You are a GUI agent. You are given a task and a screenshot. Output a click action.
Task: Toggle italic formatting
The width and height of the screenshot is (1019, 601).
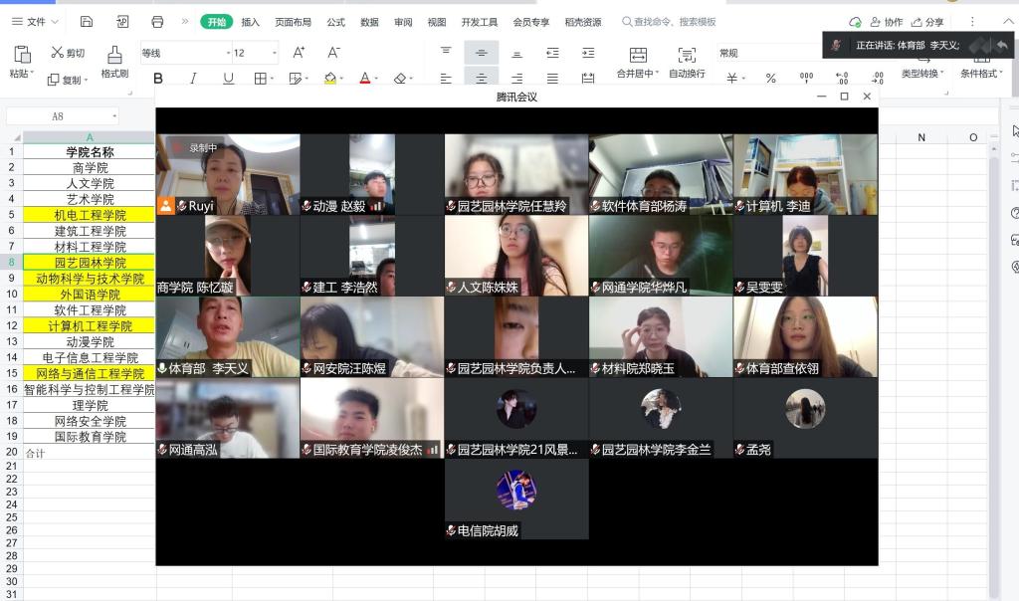(193, 79)
